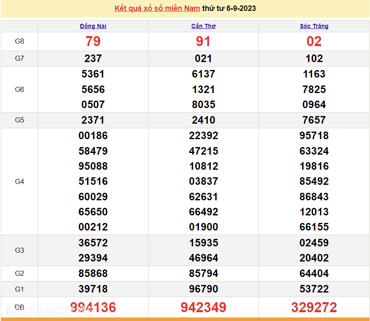Screen dimensions: 370x321
Task: Click the special prize number 942349
Action: [204, 308]
